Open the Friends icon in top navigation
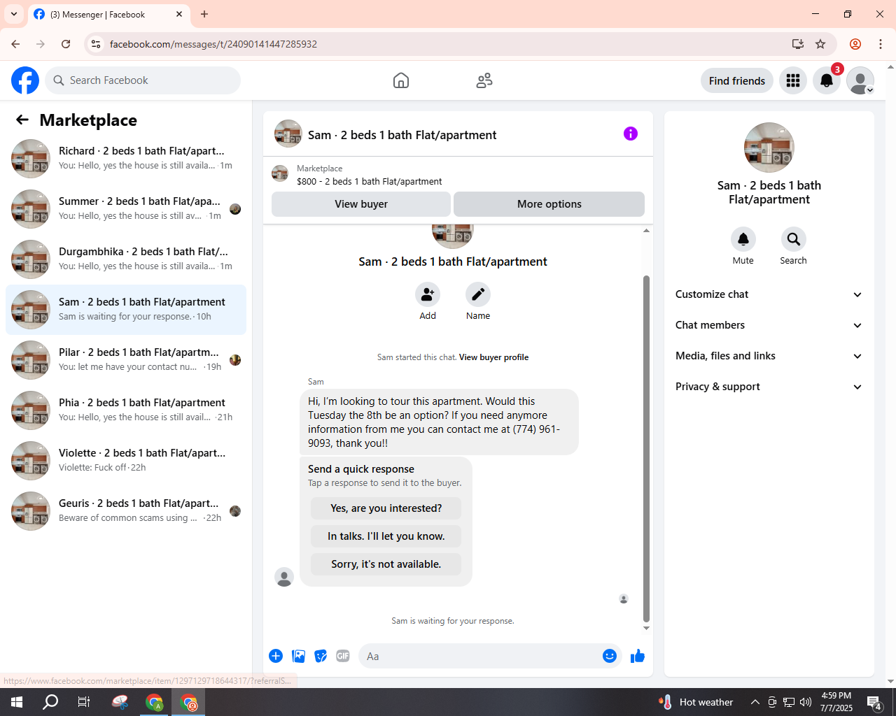The width and height of the screenshot is (896, 716). click(x=484, y=80)
